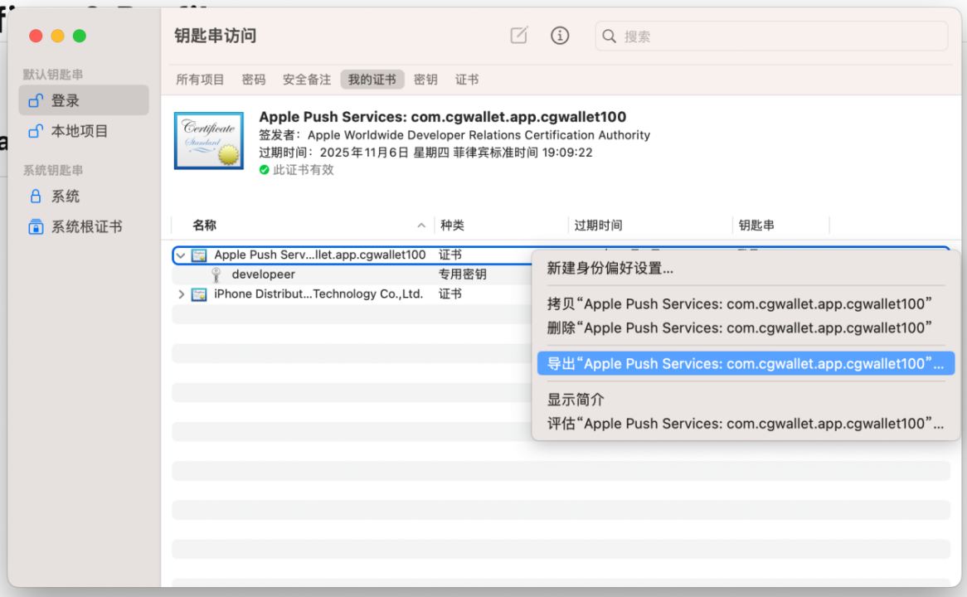
Task: Click the 签发者 issuer line text
Action: click(x=454, y=135)
